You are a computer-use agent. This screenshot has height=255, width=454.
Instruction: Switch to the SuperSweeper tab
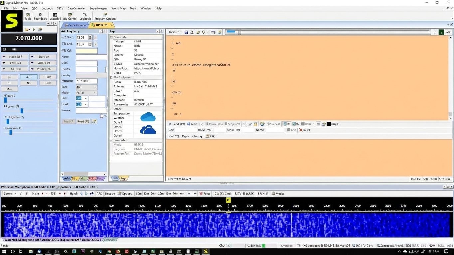[75, 25]
